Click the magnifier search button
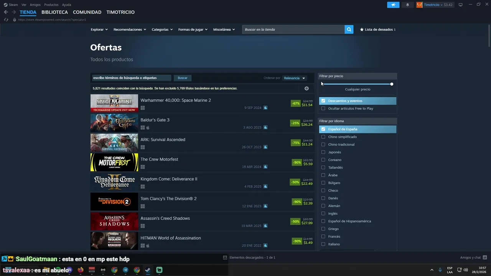This screenshot has height=276, width=491. (x=349, y=30)
